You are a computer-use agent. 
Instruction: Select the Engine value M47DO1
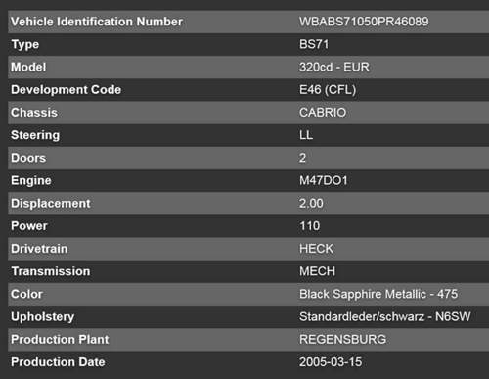324,180
